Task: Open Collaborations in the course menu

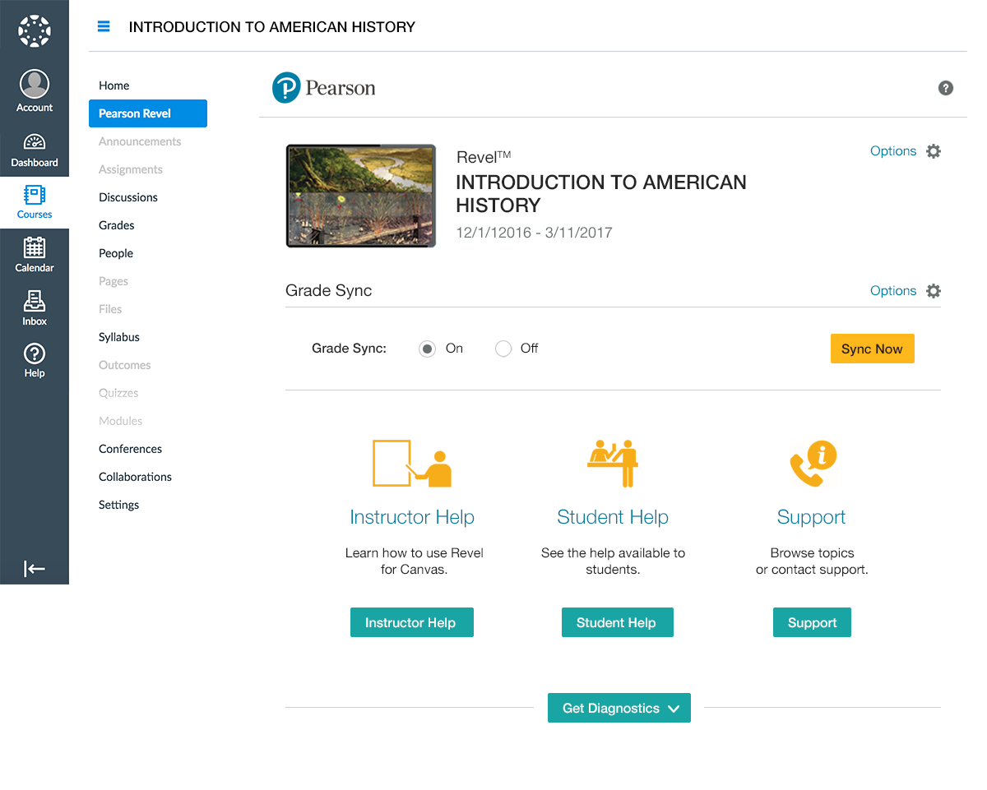Action: (136, 477)
